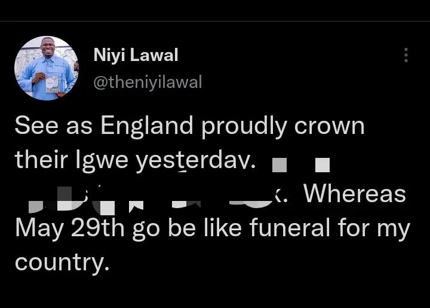Screen dimensions: 430x308
Task: Select the word "England" in the tweet
Action: tap(147, 126)
